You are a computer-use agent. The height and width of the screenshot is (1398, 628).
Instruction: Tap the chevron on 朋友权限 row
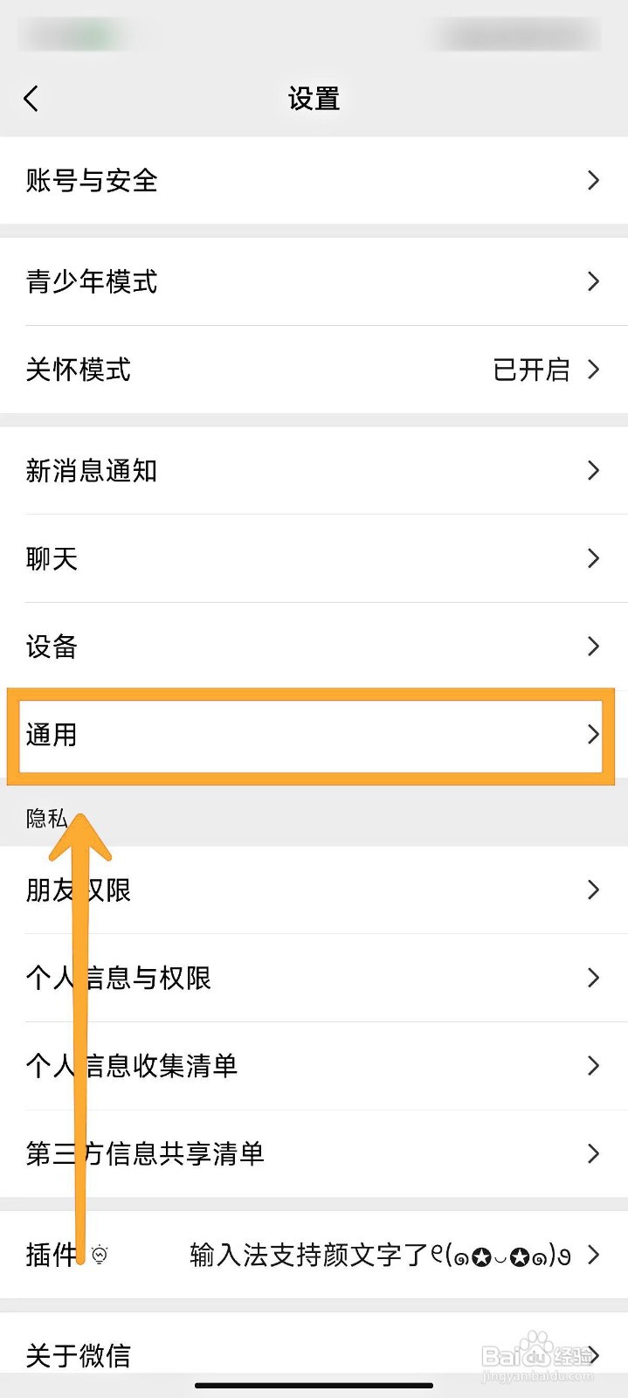click(594, 890)
